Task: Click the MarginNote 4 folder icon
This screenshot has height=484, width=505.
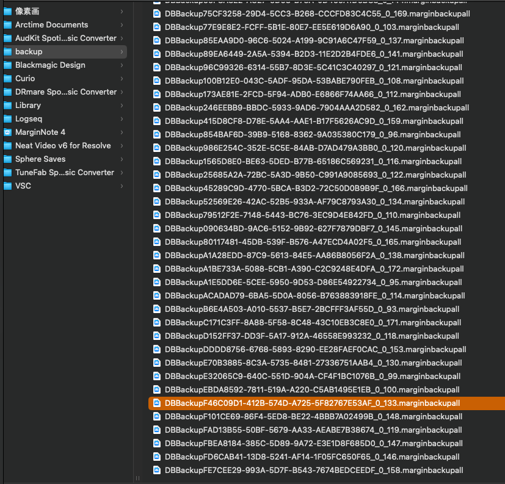Action: pos(7,132)
